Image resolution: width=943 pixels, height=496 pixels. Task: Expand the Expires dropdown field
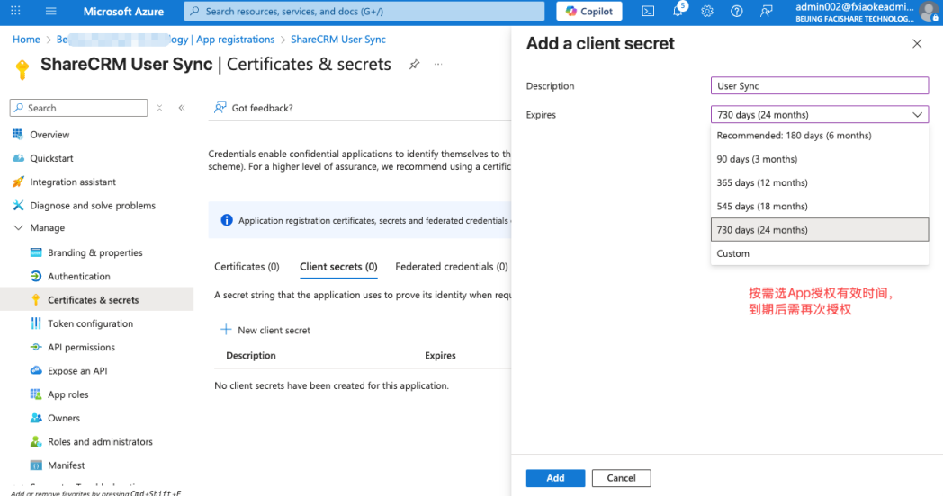pyautogui.click(x=819, y=115)
